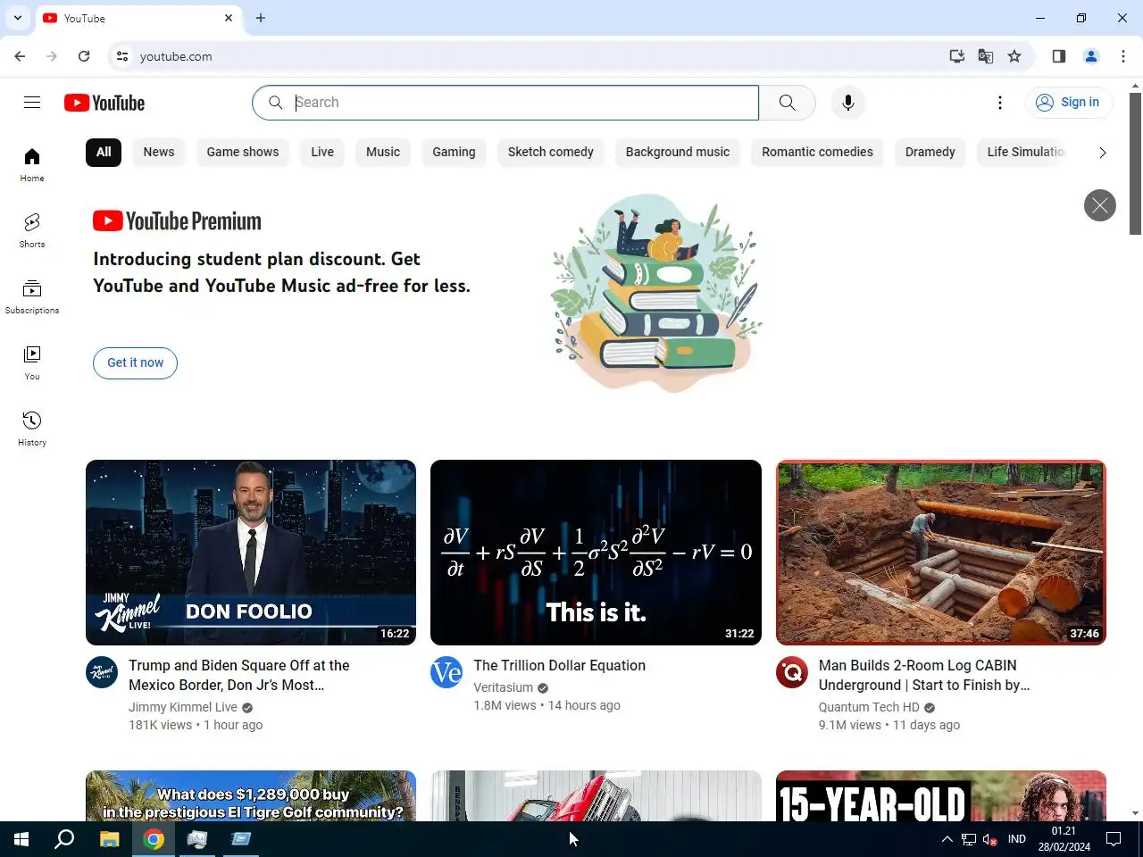Toggle Chrome side panel
The width and height of the screenshot is (1143, 857).
[x=1059, y=56]
